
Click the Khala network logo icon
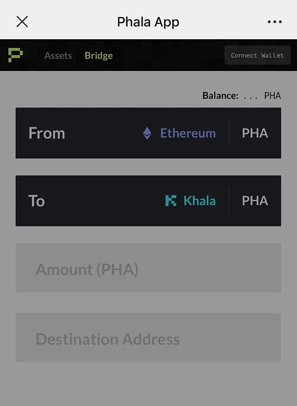(171, 201)
